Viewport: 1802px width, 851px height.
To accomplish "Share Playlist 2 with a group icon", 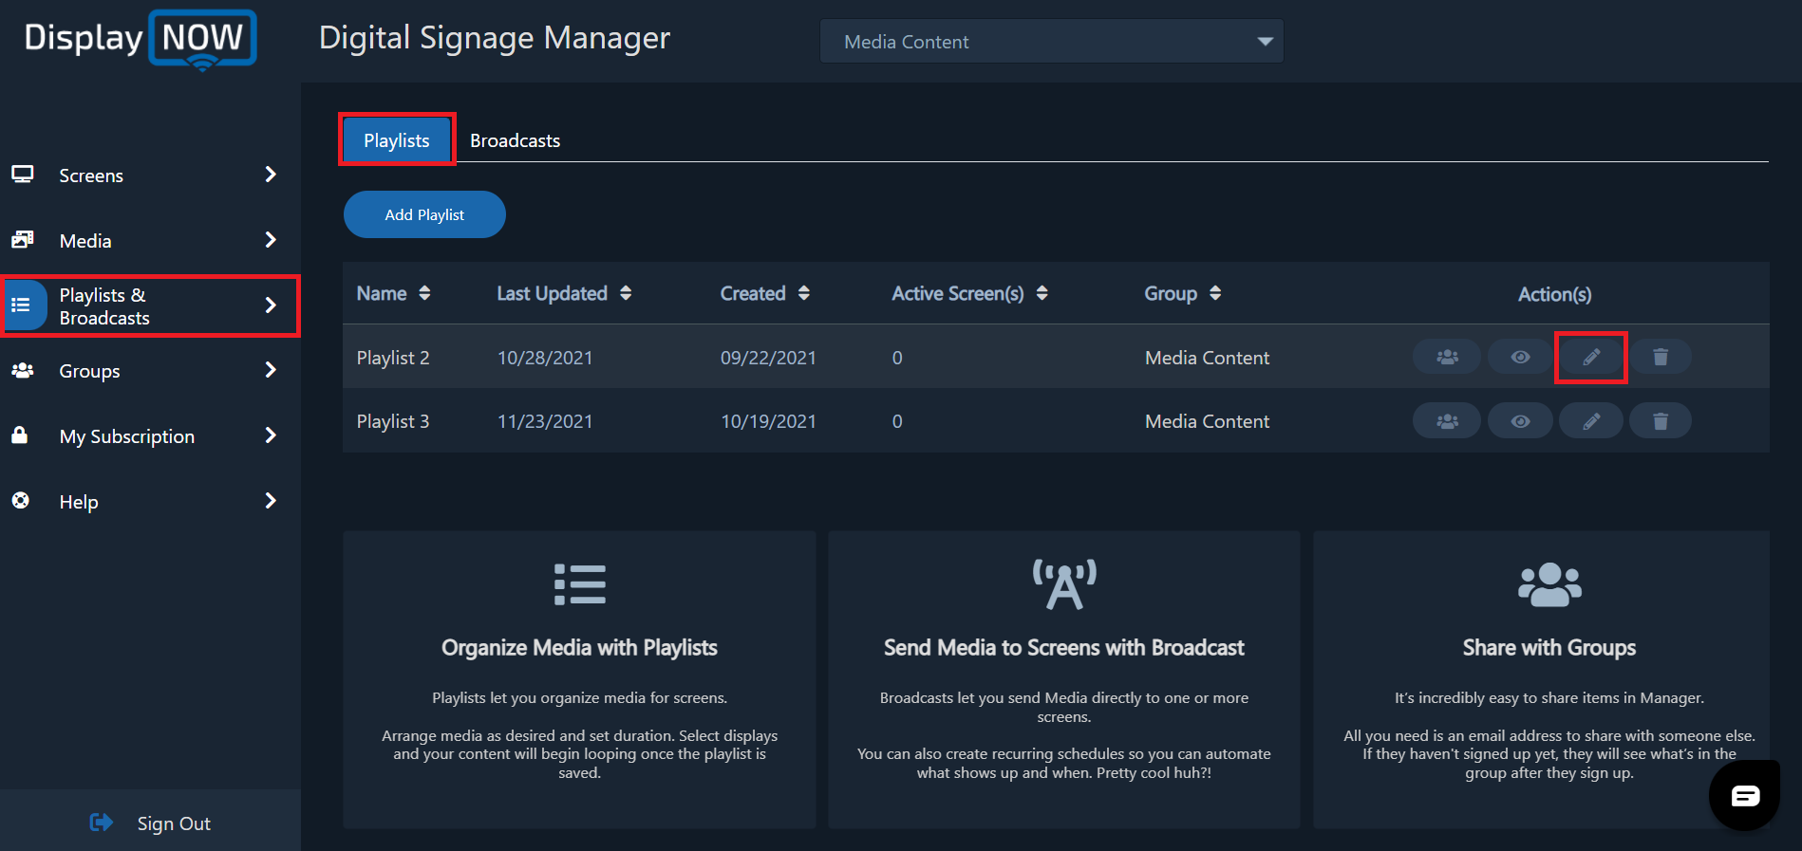I will pos(1447,357).
